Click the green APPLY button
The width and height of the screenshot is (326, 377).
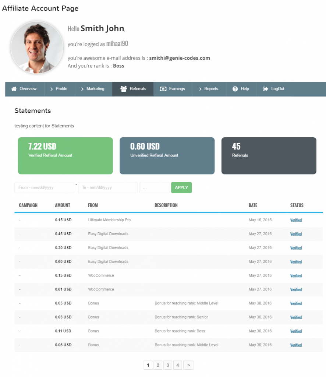[181, 187]
